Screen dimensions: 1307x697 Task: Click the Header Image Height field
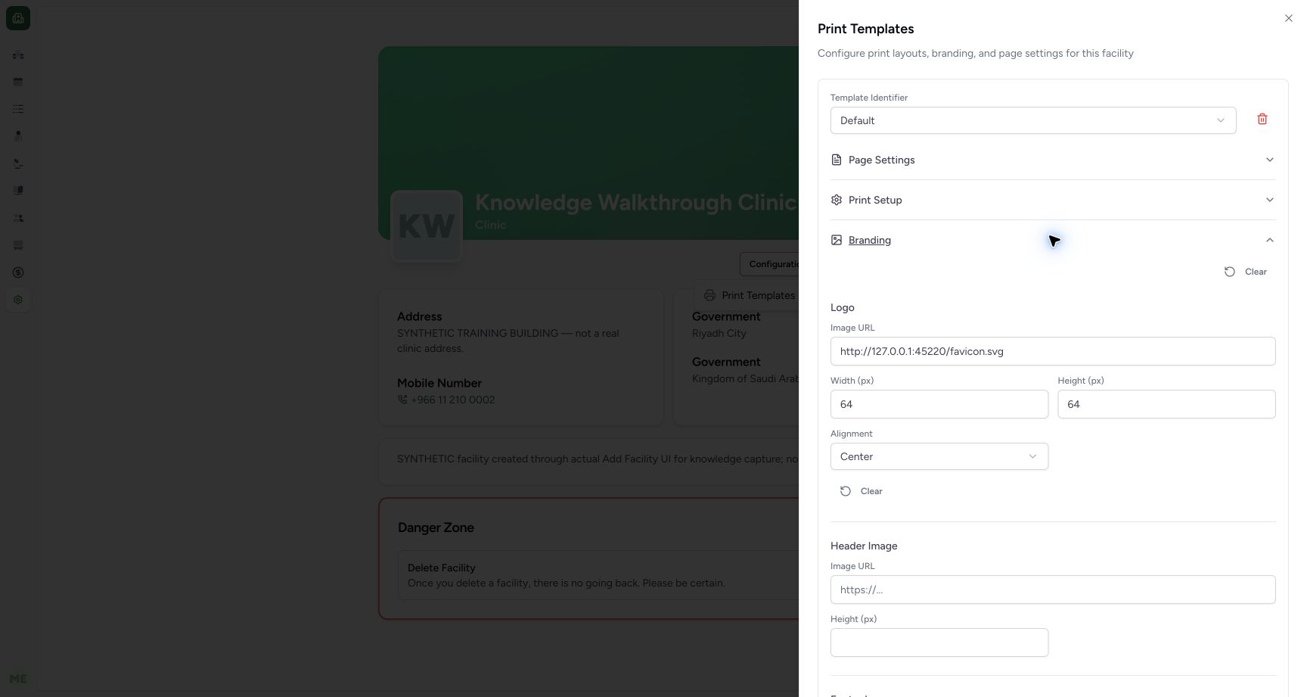point(939,643)
